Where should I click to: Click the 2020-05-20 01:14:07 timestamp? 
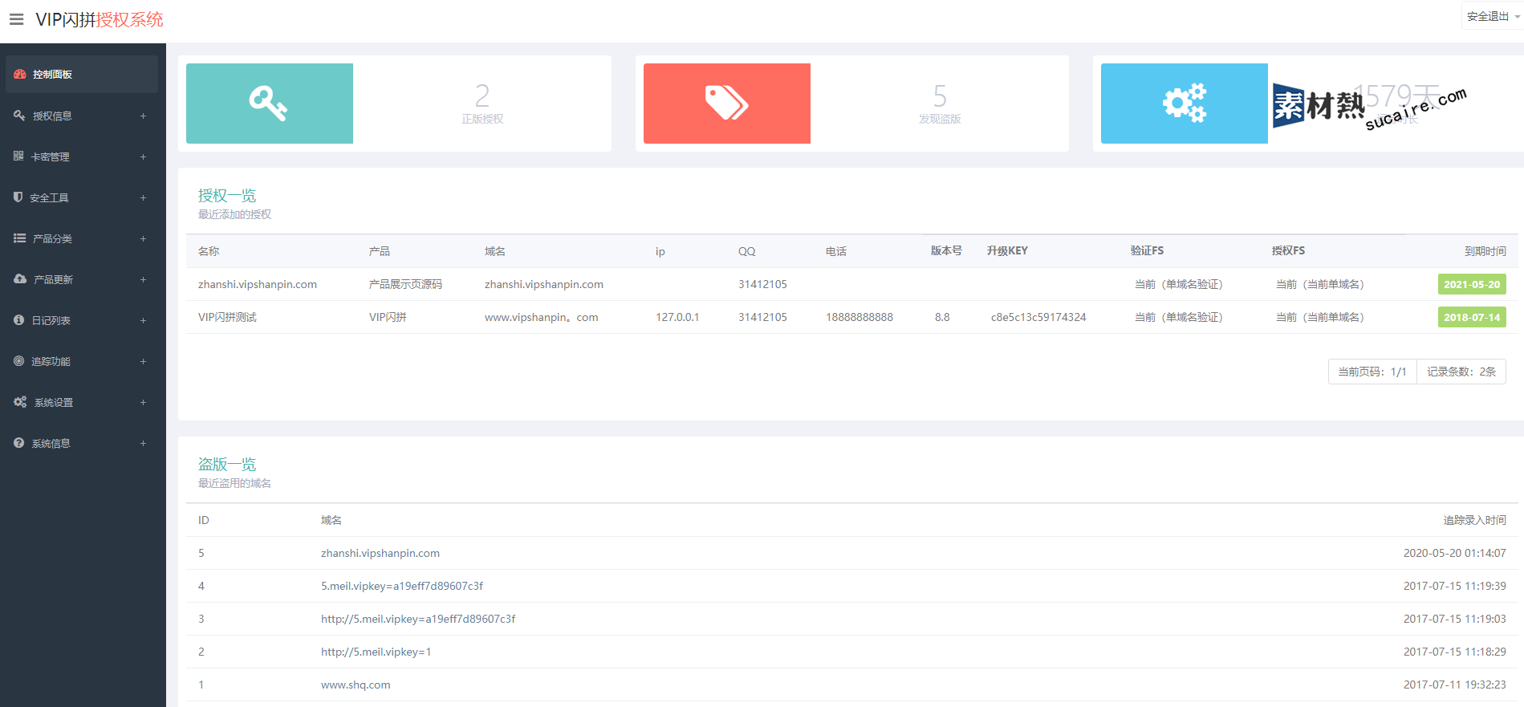[x=1454, y=553]
